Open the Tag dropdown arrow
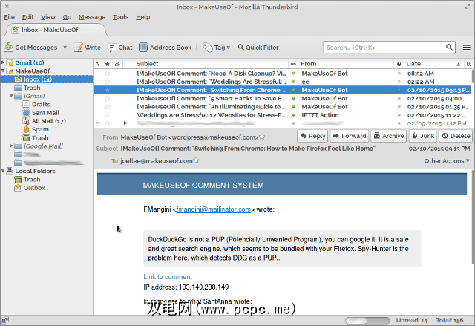475x326 pixels. 229,48
